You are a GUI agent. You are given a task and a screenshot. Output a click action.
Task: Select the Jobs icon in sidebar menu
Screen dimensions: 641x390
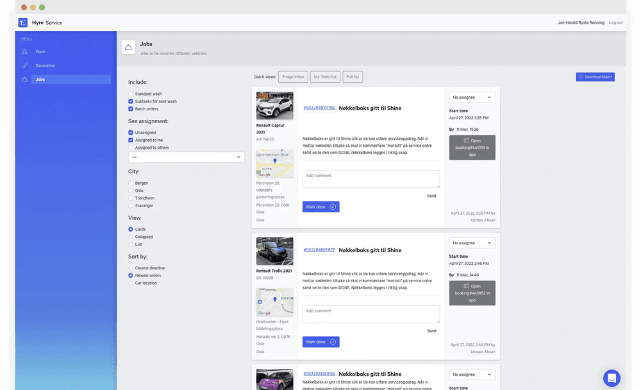click(25, 80)
